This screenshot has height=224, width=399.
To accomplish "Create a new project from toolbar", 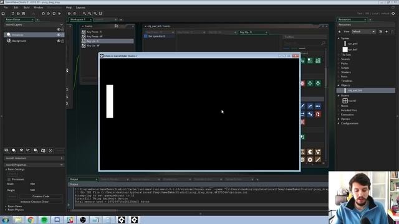I will pos(12,14).
